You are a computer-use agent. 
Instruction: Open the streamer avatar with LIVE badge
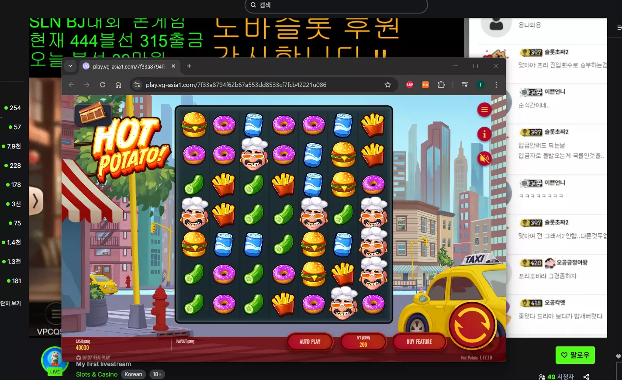(x=55, y=361)
